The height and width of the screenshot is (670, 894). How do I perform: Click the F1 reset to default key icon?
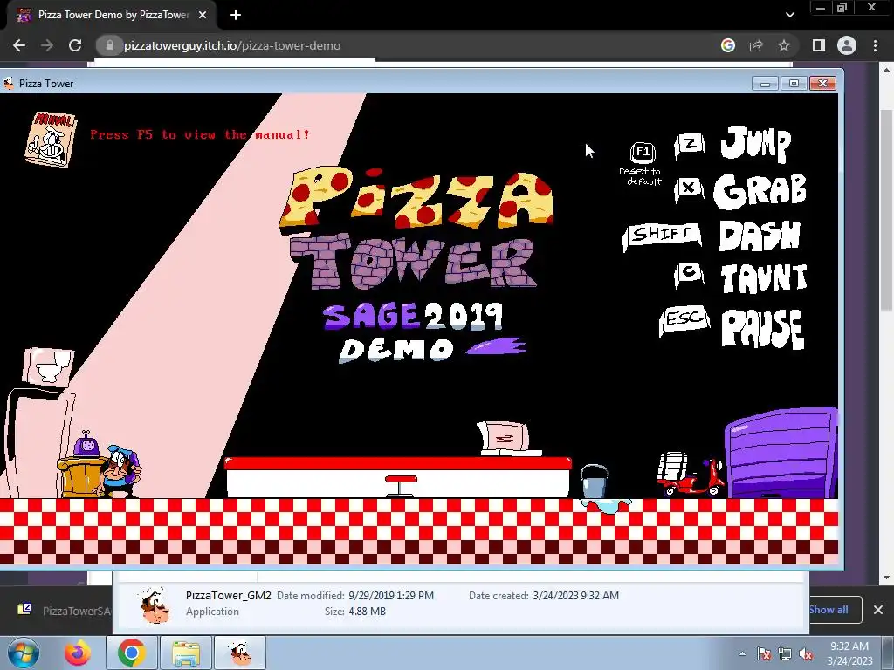point(643,152)
